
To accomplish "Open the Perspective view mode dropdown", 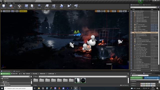I will pyautogui.click(x=7, y=11).
